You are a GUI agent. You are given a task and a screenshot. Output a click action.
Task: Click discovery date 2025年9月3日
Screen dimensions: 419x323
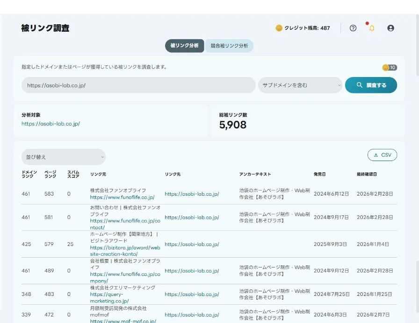pyautogui.click(x=330, y=244)
